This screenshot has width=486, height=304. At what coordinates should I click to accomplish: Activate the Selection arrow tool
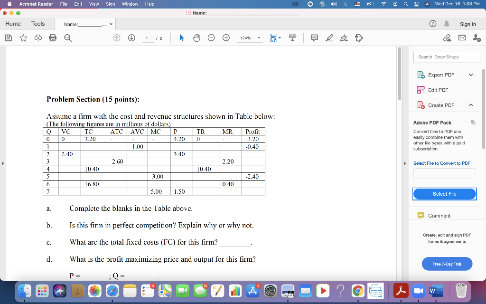(181, 37)
